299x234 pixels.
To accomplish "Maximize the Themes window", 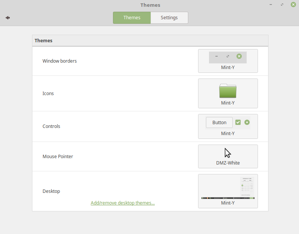I will pos(282,5).
